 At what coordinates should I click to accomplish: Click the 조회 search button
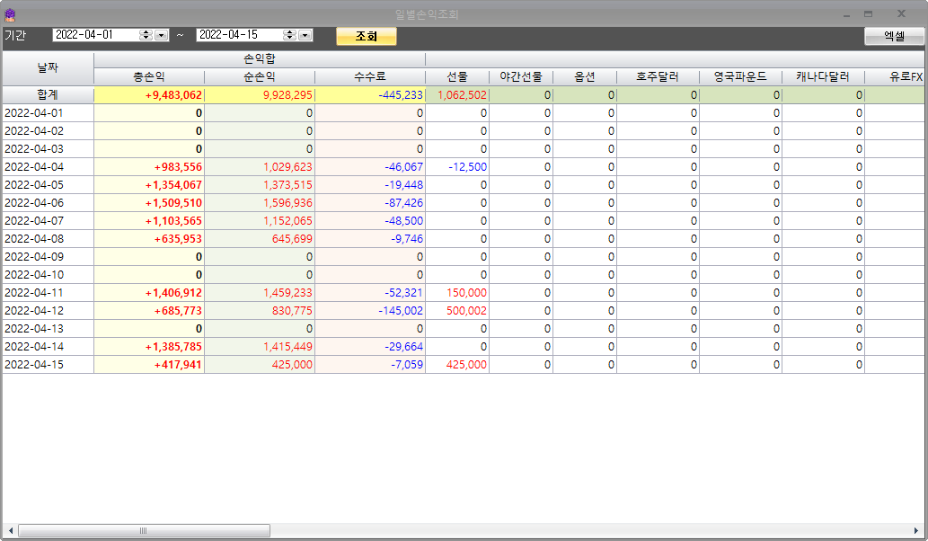[366, 36]
